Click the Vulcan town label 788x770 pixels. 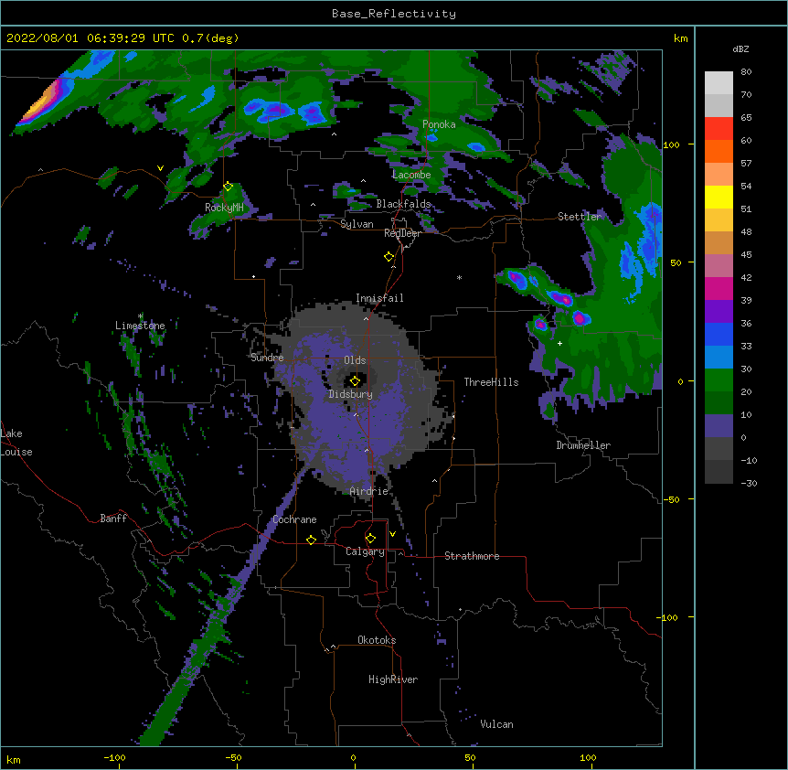click(496, 724)
